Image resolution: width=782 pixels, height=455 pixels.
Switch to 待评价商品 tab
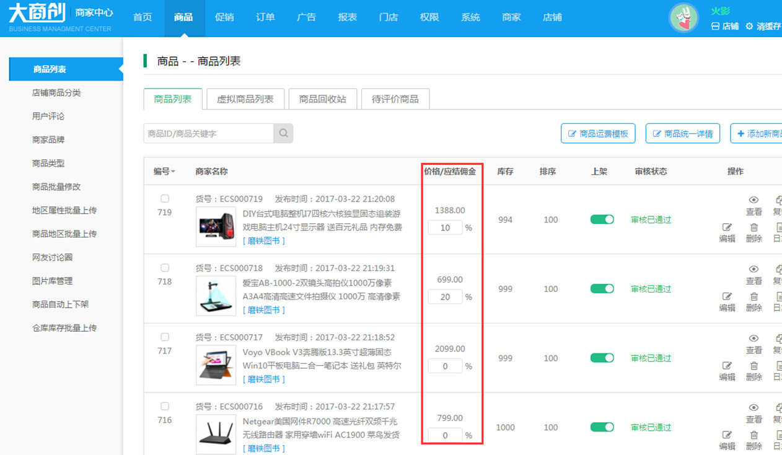[395, 99]
